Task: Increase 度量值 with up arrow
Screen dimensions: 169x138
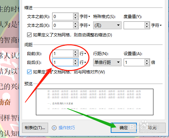Action: [x=147, y=24]
